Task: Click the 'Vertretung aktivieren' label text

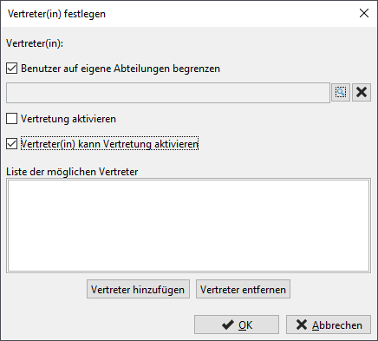Action: coord(68,119)
